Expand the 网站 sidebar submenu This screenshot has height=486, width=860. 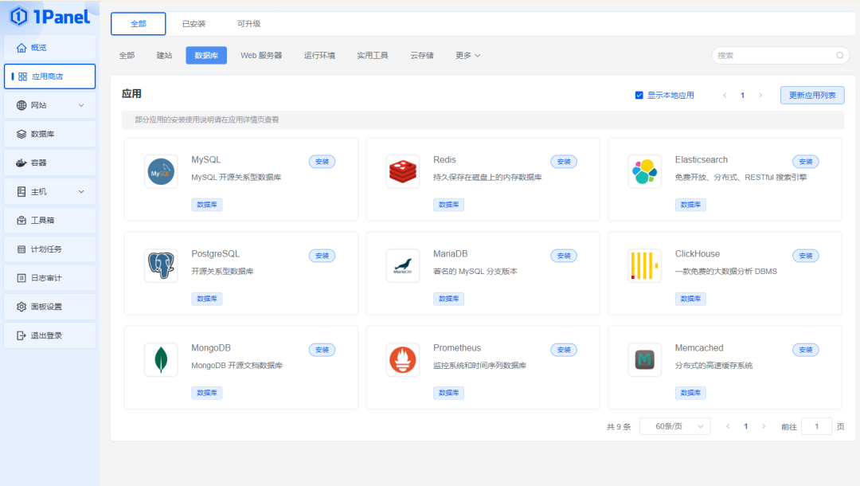pos(81,105)
